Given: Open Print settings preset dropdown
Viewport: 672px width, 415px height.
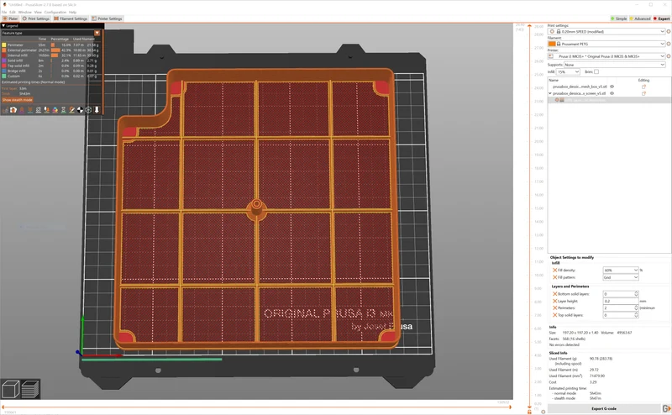Looking at the screenshot, I should [x=606, y=32].
